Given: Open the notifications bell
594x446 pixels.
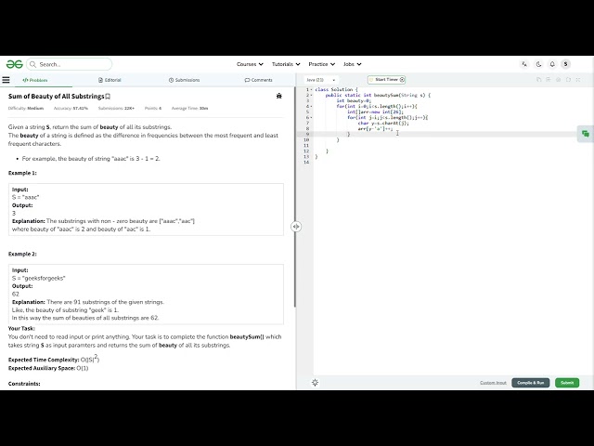Looking at the screenshot, I should (552, 64).
